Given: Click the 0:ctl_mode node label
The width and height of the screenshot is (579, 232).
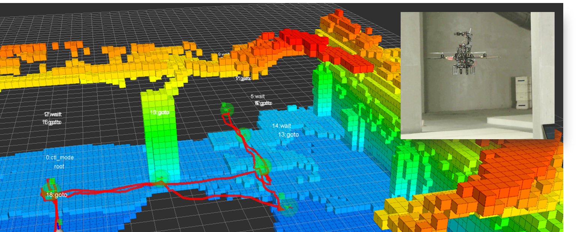Looking at the screenshot, I should point(60,158).
